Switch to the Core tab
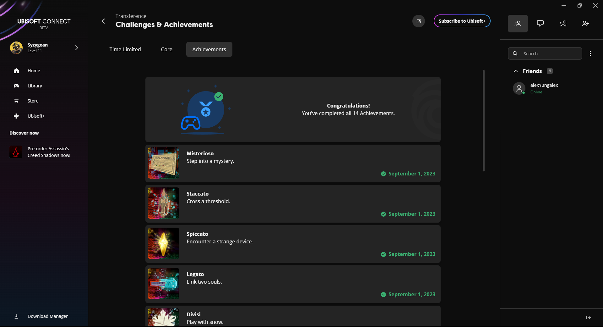Screen dimensions: 603x327 [166, 49]
